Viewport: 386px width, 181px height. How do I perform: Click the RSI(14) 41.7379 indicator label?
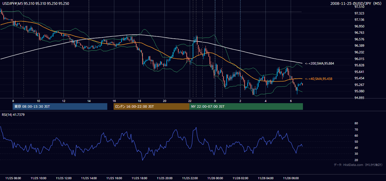tap(13, 115)
